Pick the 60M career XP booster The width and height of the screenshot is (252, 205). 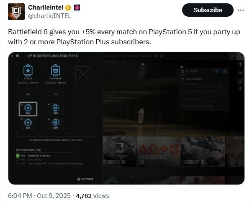pos(28,124)
